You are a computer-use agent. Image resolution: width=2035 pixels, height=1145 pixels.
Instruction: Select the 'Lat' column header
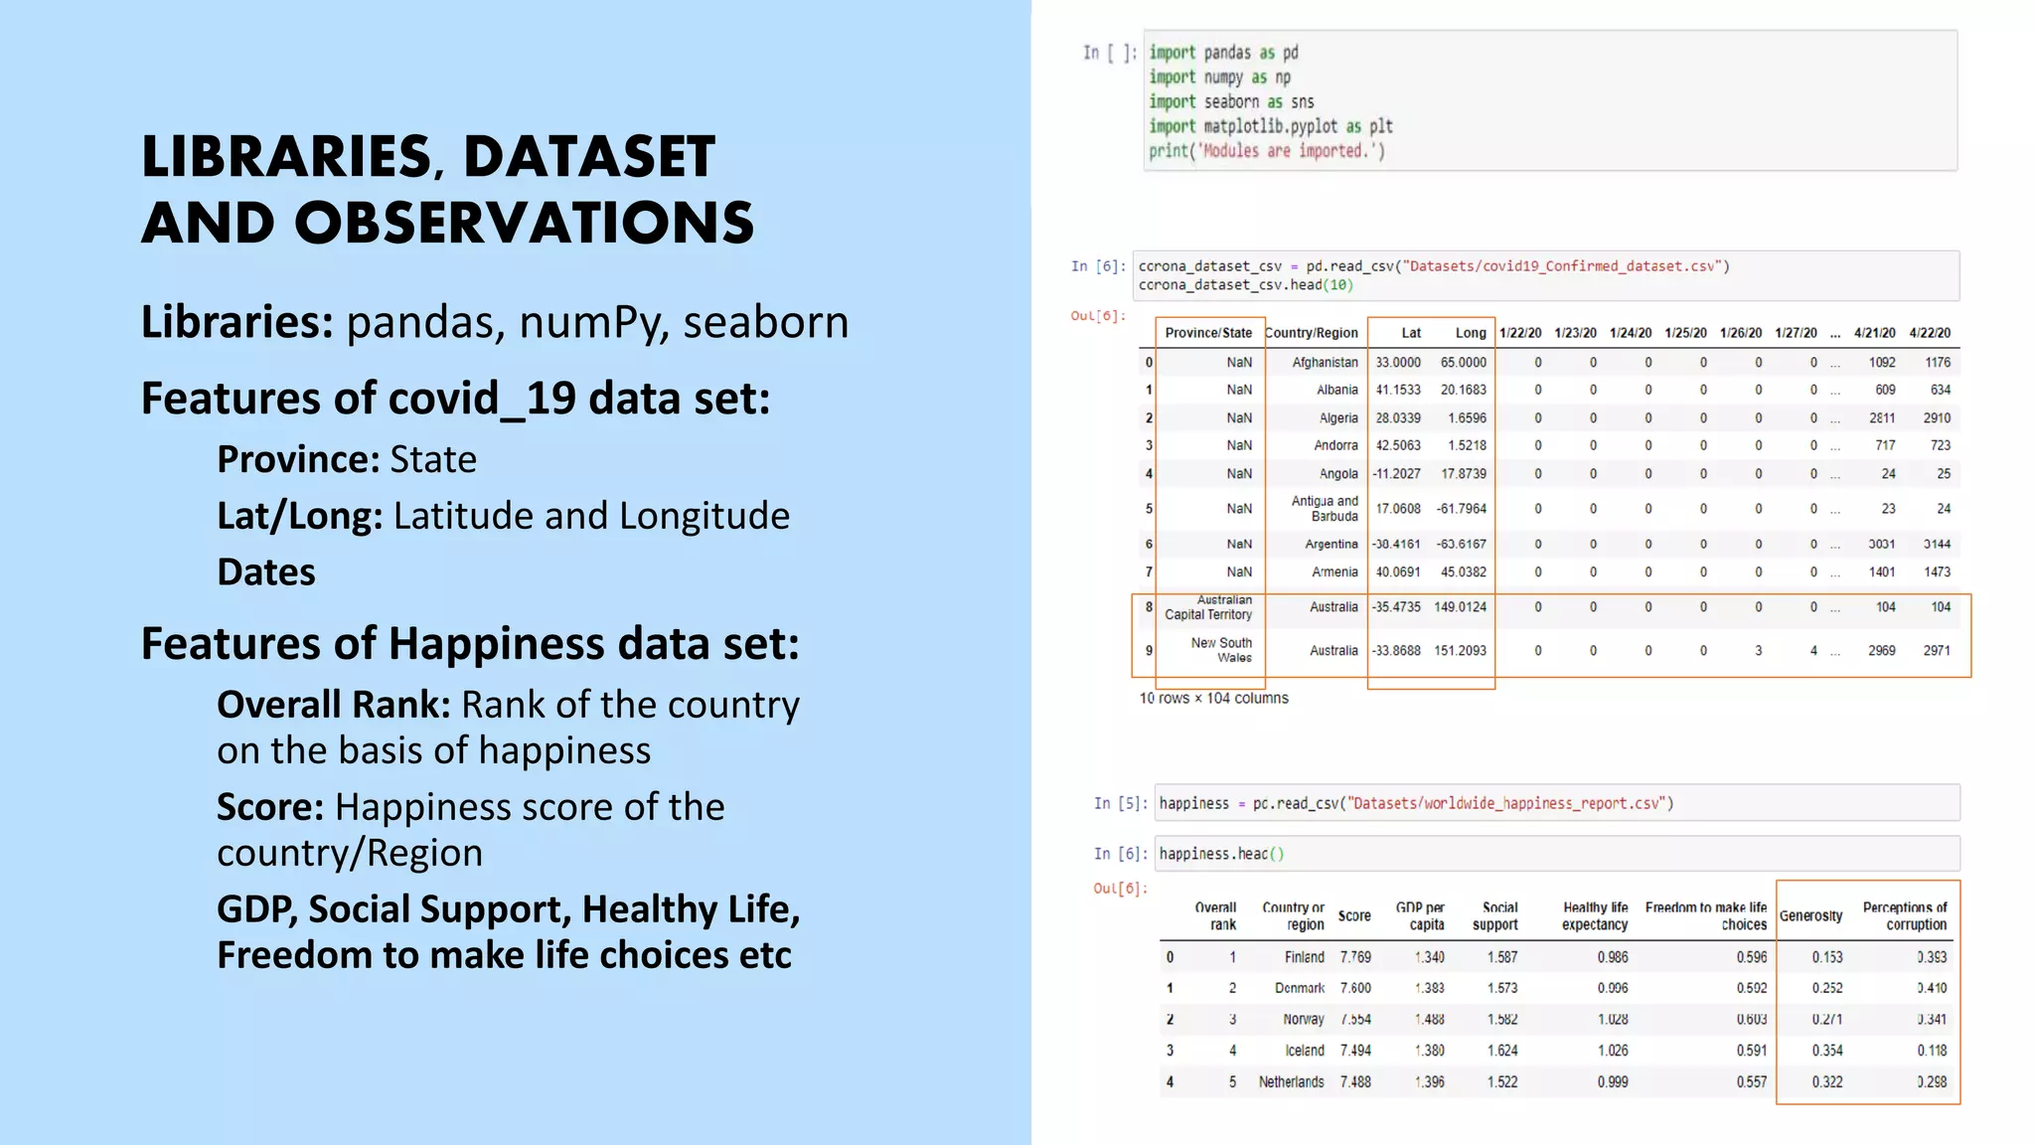coord(1411,333)
